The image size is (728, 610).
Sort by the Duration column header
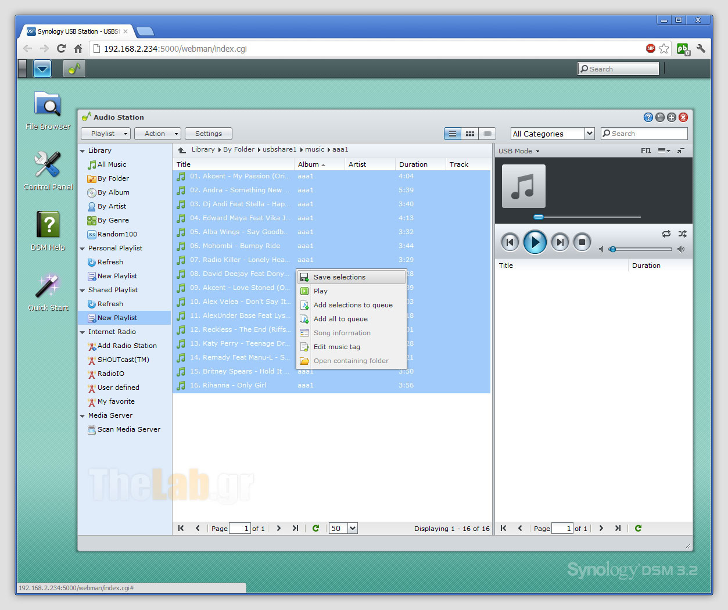[420, 164]
